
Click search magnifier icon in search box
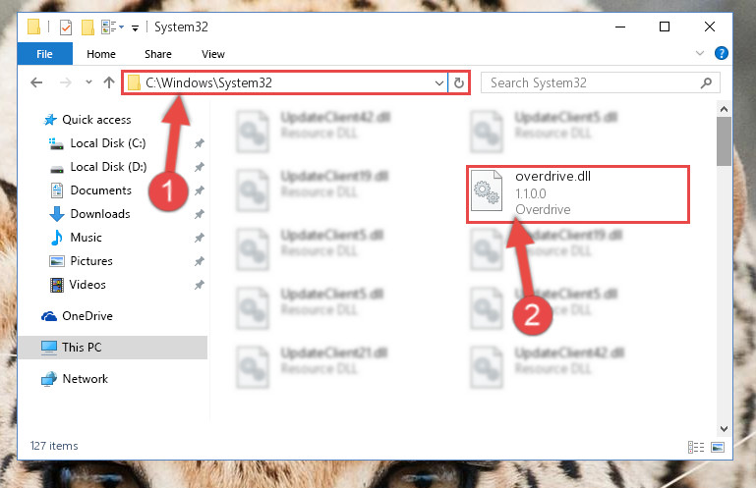[706, 82]
